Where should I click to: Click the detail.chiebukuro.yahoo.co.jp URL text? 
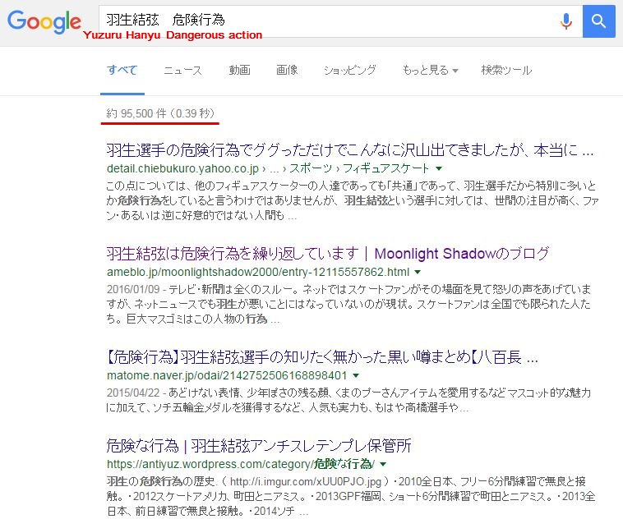pos(182,168)
